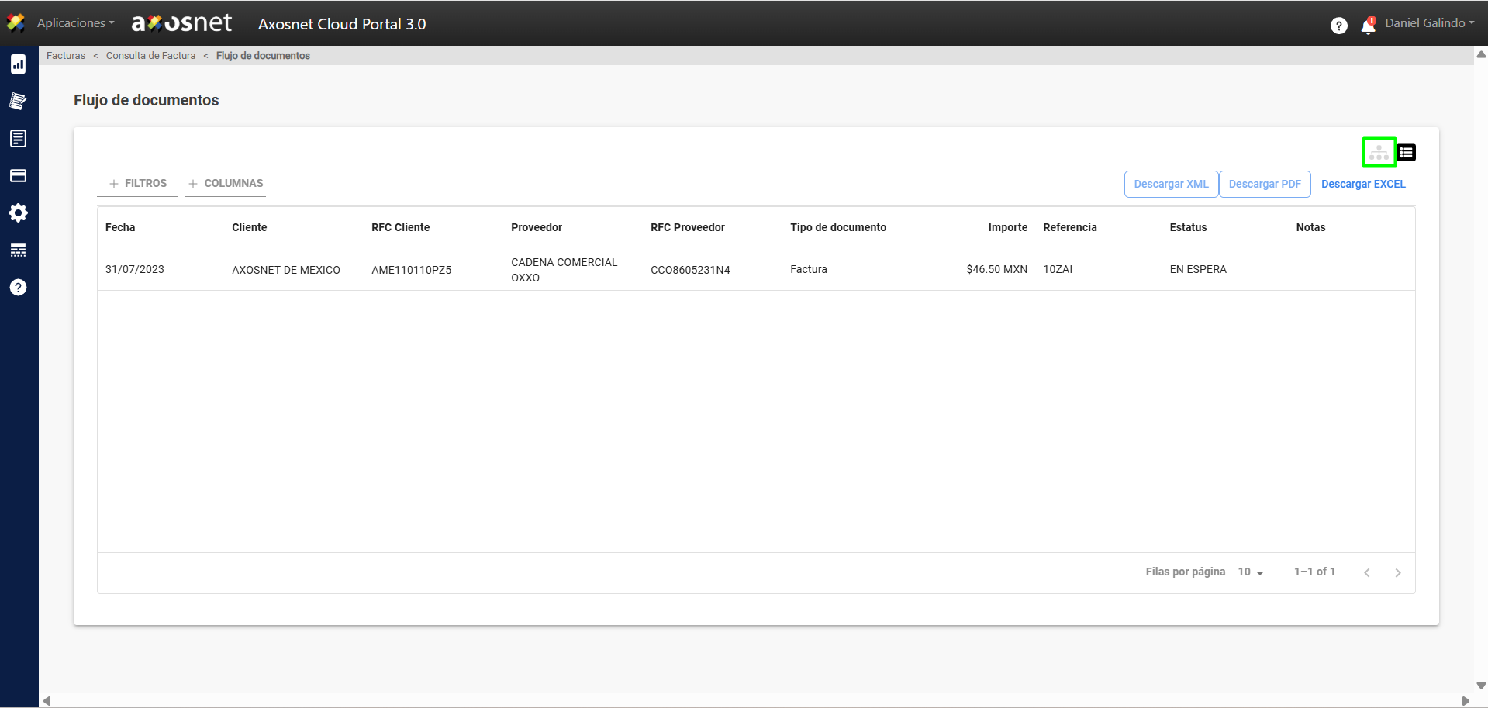Click Flujo de documentos breadcrumb
Image resolution: width=1488 pixels, height=708 pixels.
point(263,56)
